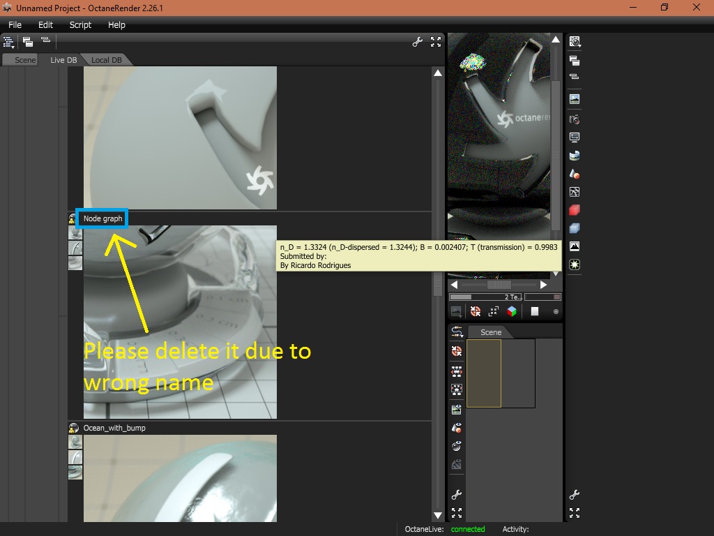Open the Local DB tab
Viewport: 714px width, 536px height.
(106, 60)
